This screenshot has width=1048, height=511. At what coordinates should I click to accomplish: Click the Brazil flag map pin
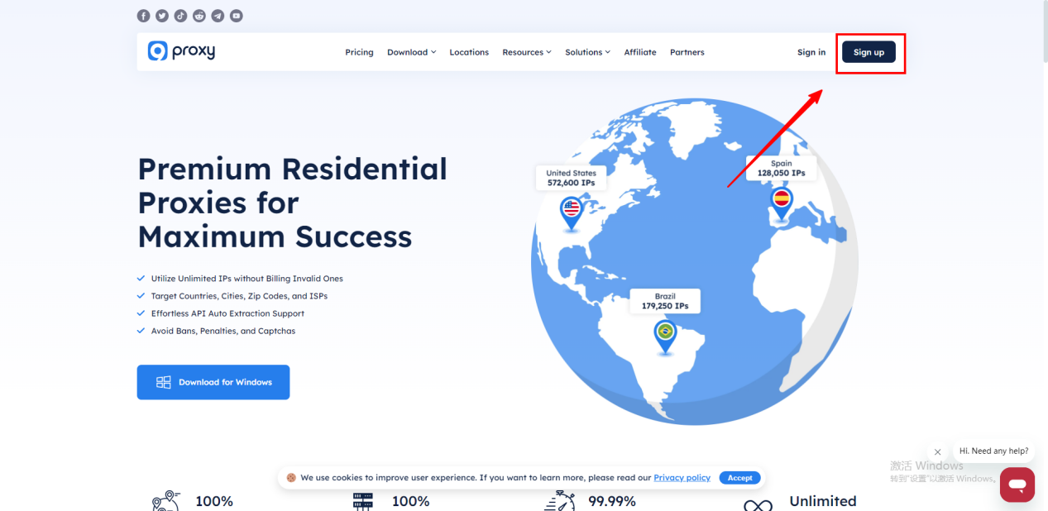pos(665,337)
